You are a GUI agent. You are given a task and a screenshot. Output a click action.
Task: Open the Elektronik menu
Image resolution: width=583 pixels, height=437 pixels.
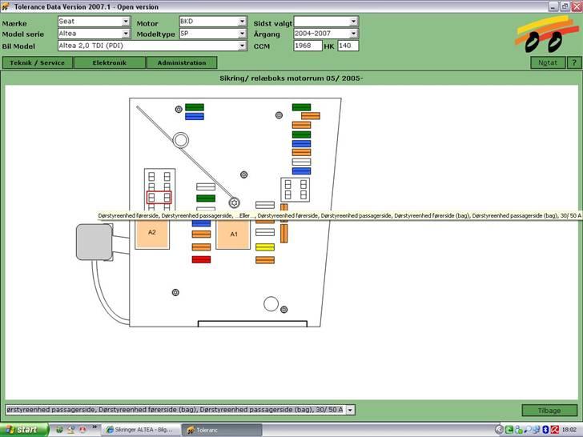[110, 62]
